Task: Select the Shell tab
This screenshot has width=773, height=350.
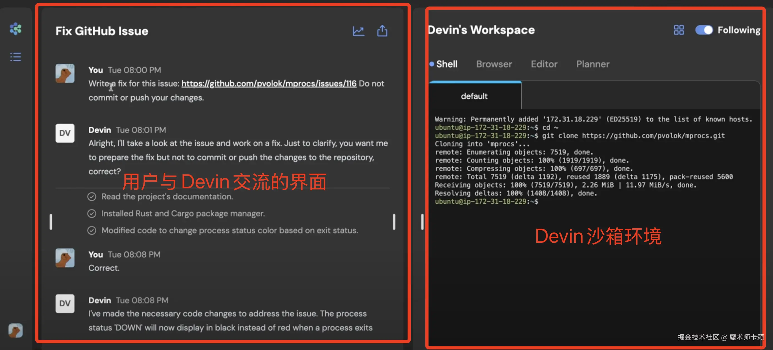Action: click(x=446, y=64)
